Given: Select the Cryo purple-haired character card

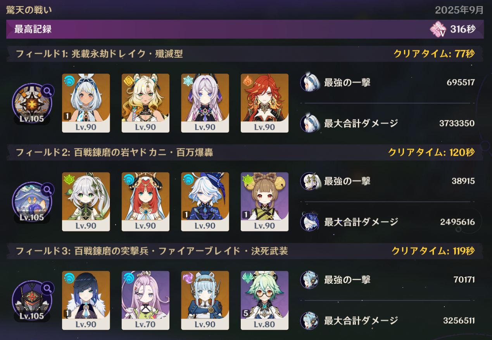Looking at the screenshot, I should (x=205, y=103).
